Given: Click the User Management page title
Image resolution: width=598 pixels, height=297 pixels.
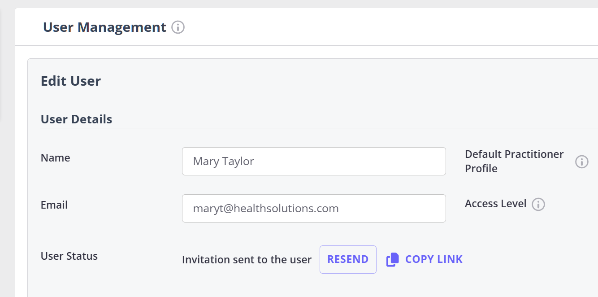Looking at the screenshot, I should 104,27.
